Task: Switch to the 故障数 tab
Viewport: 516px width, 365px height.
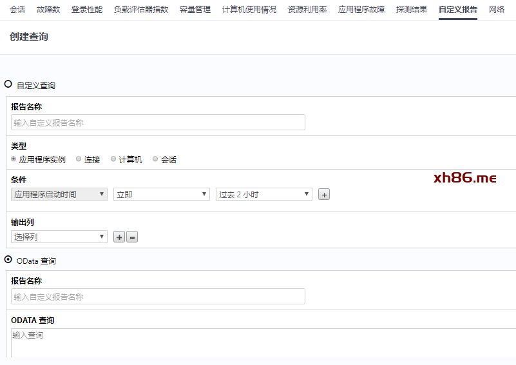Action: click(x=48, y=10)
